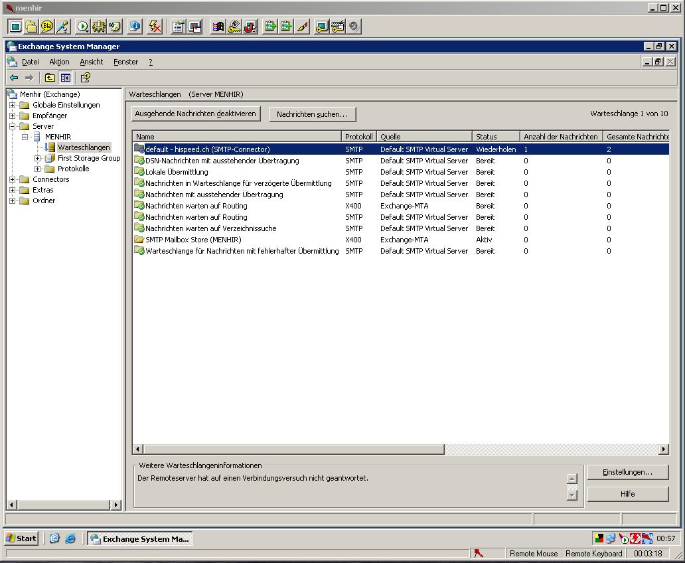Expand the Globale Einstellungen tree node

(x=12, y=105)
